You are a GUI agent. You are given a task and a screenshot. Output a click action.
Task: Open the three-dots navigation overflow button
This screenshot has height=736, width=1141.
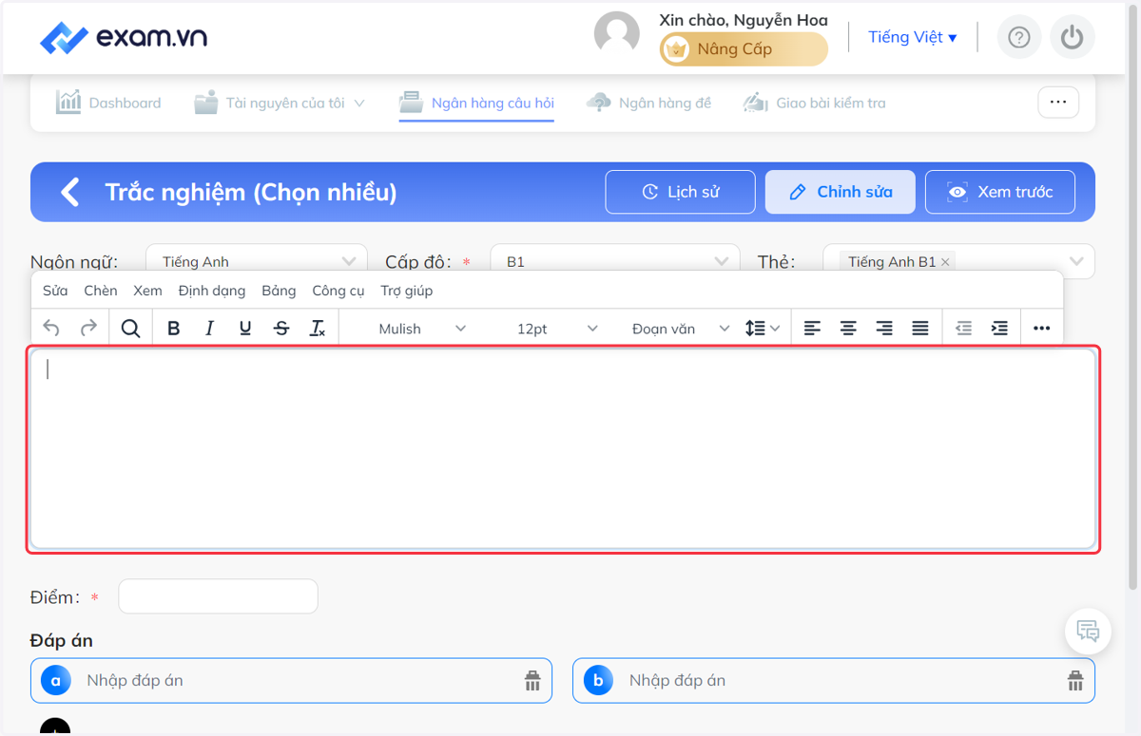pos(1058,102)
